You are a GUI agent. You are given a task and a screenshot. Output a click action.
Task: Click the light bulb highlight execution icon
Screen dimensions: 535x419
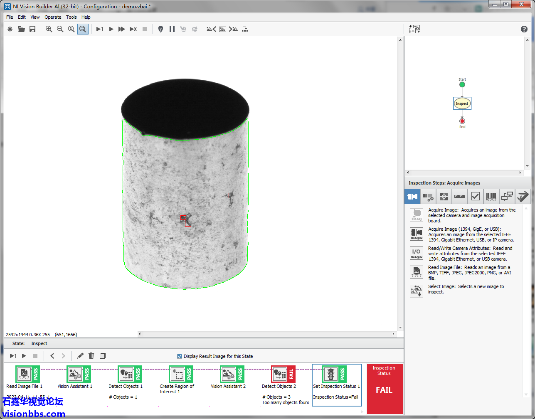(x=161, y=29)
